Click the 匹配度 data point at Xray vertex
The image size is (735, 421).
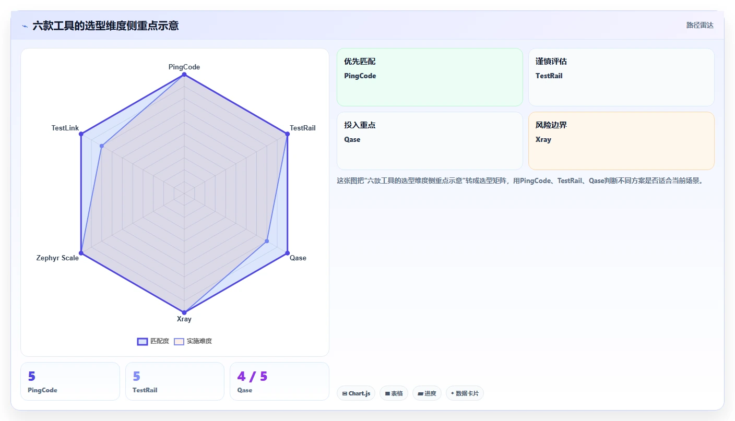pos(184,312)
